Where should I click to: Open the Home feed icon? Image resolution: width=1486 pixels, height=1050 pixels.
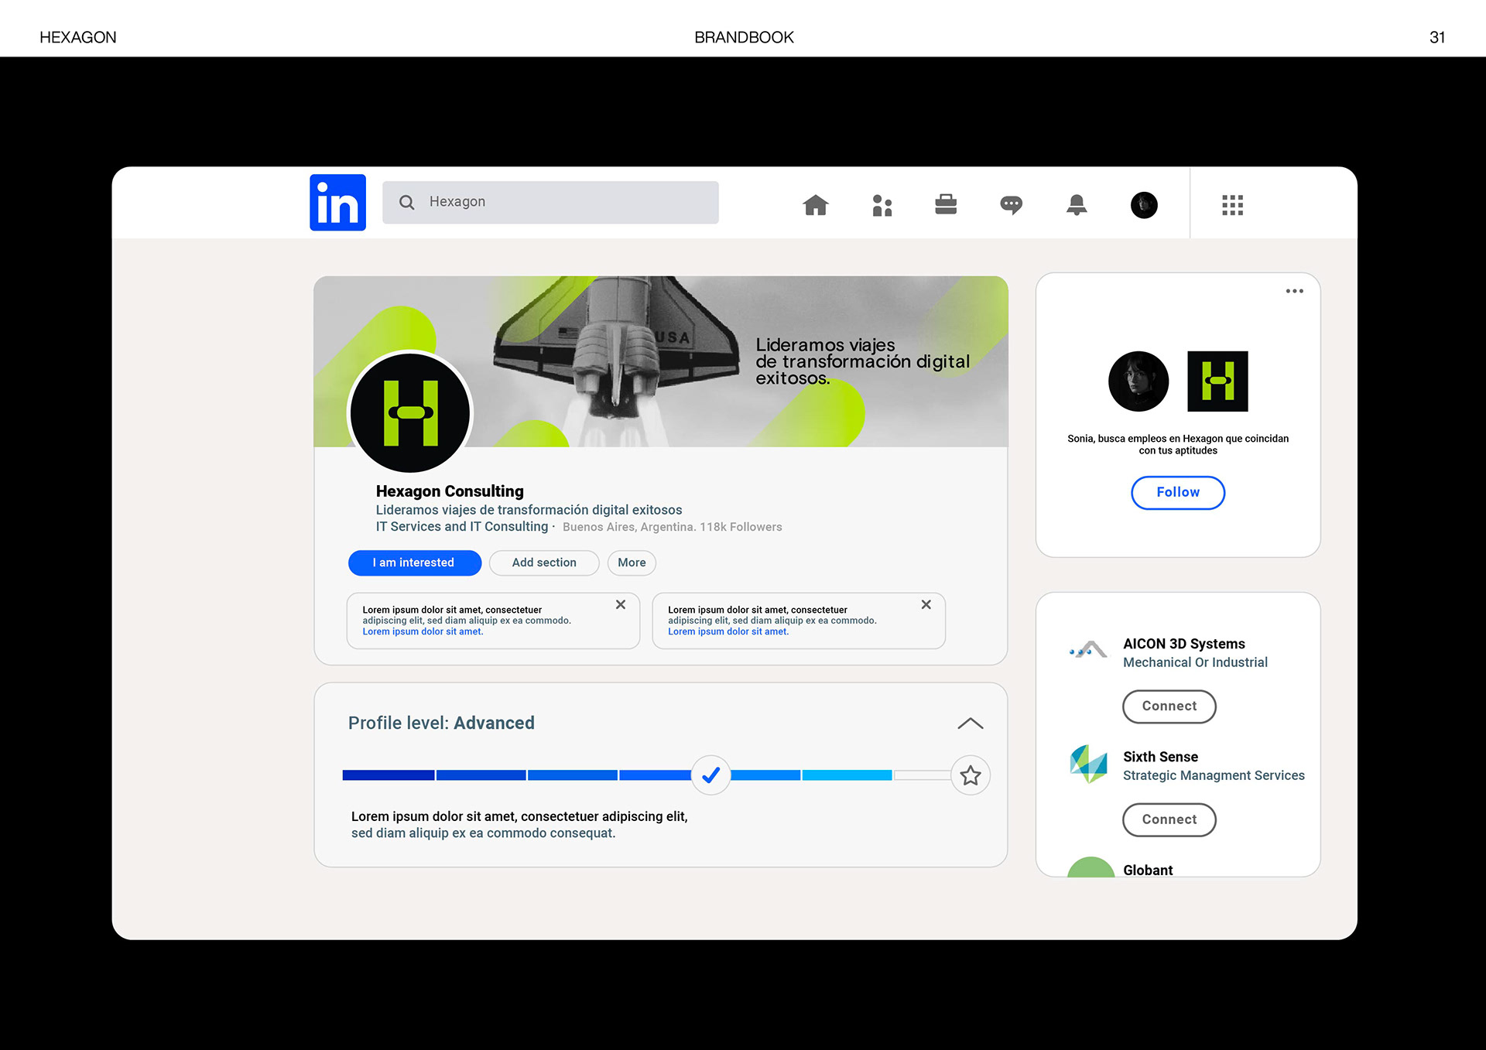point(815,205)
